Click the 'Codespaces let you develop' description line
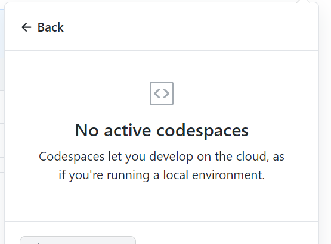The image size is (331, 244). point(162,157)
